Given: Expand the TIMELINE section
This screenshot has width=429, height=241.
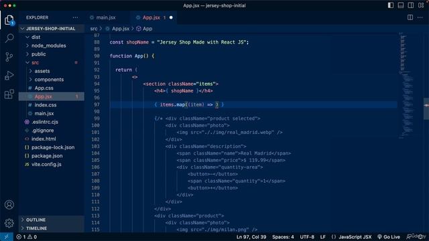Looking at the screenshot, I should click(52, 228).
